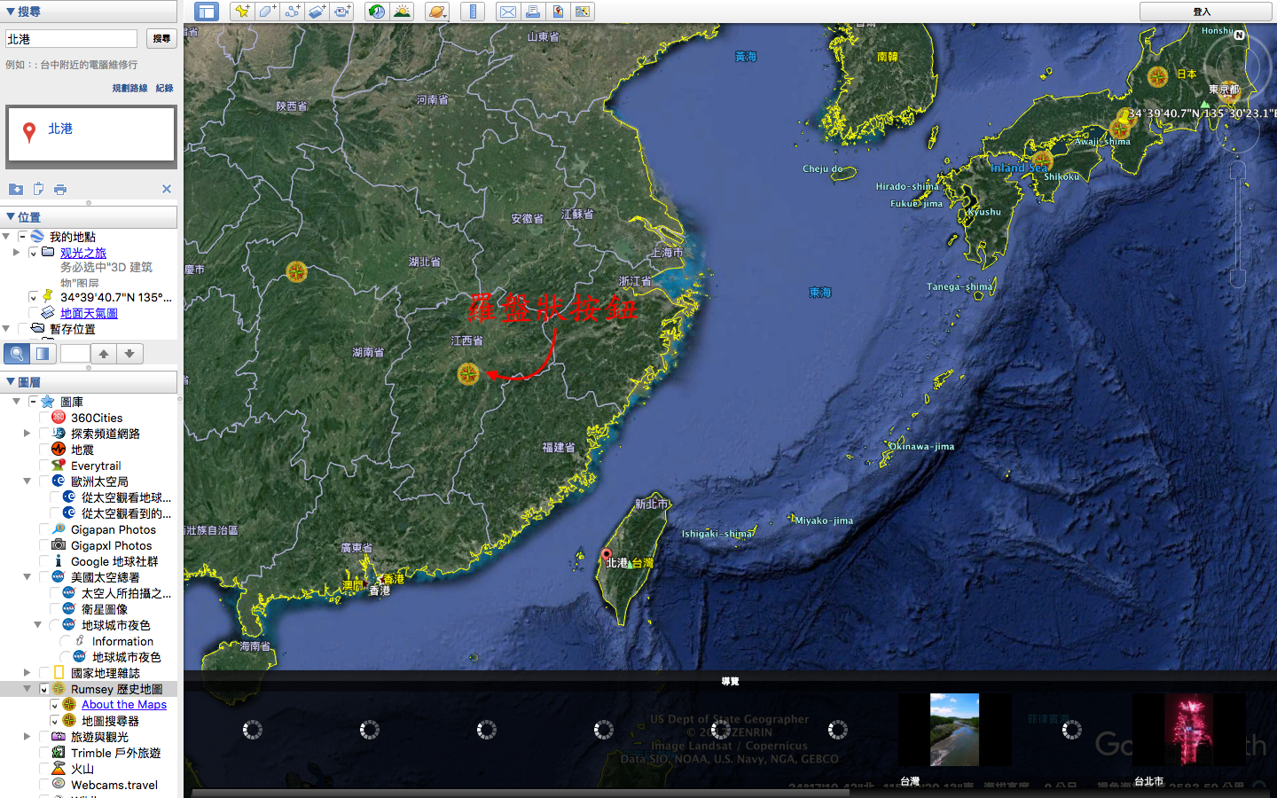Click the 搜尋 search button
Viewport: 1277px width, 798px height.
pyautogui.click(x=161, y=39)
